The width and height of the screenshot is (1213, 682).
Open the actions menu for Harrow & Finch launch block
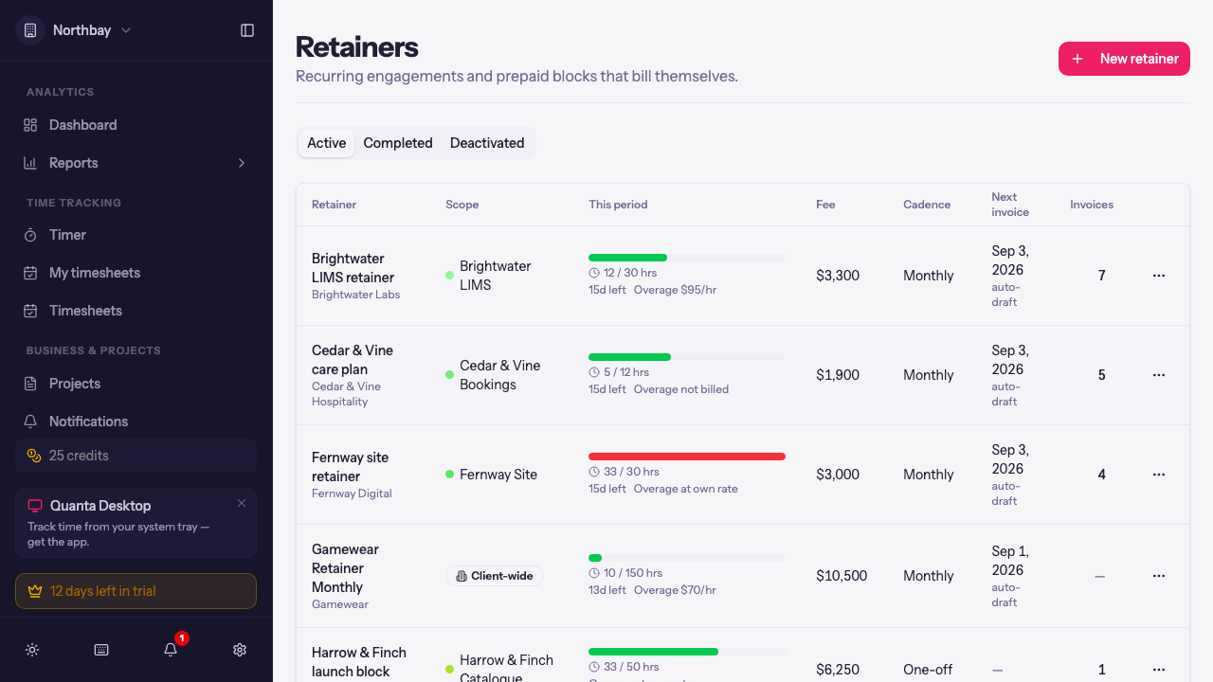(1159, 670)
